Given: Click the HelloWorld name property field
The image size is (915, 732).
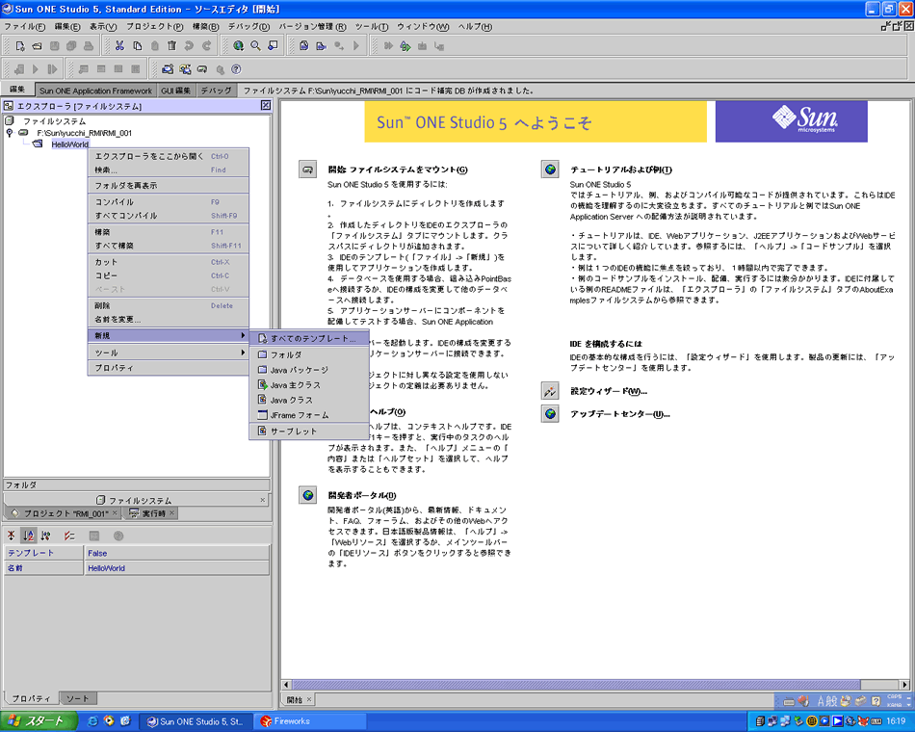Looking at the screenshot, I should coord(176,568).
